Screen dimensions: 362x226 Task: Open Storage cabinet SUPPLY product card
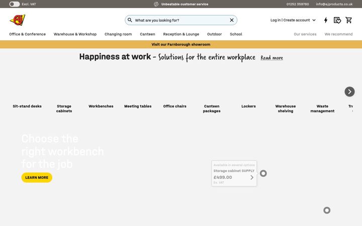pos(234,173)
